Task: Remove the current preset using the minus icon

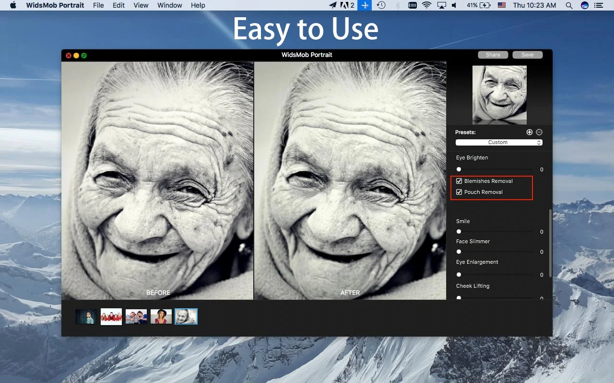Action: (539, 132)
